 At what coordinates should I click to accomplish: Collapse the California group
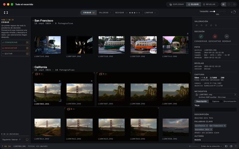[33, 67]
